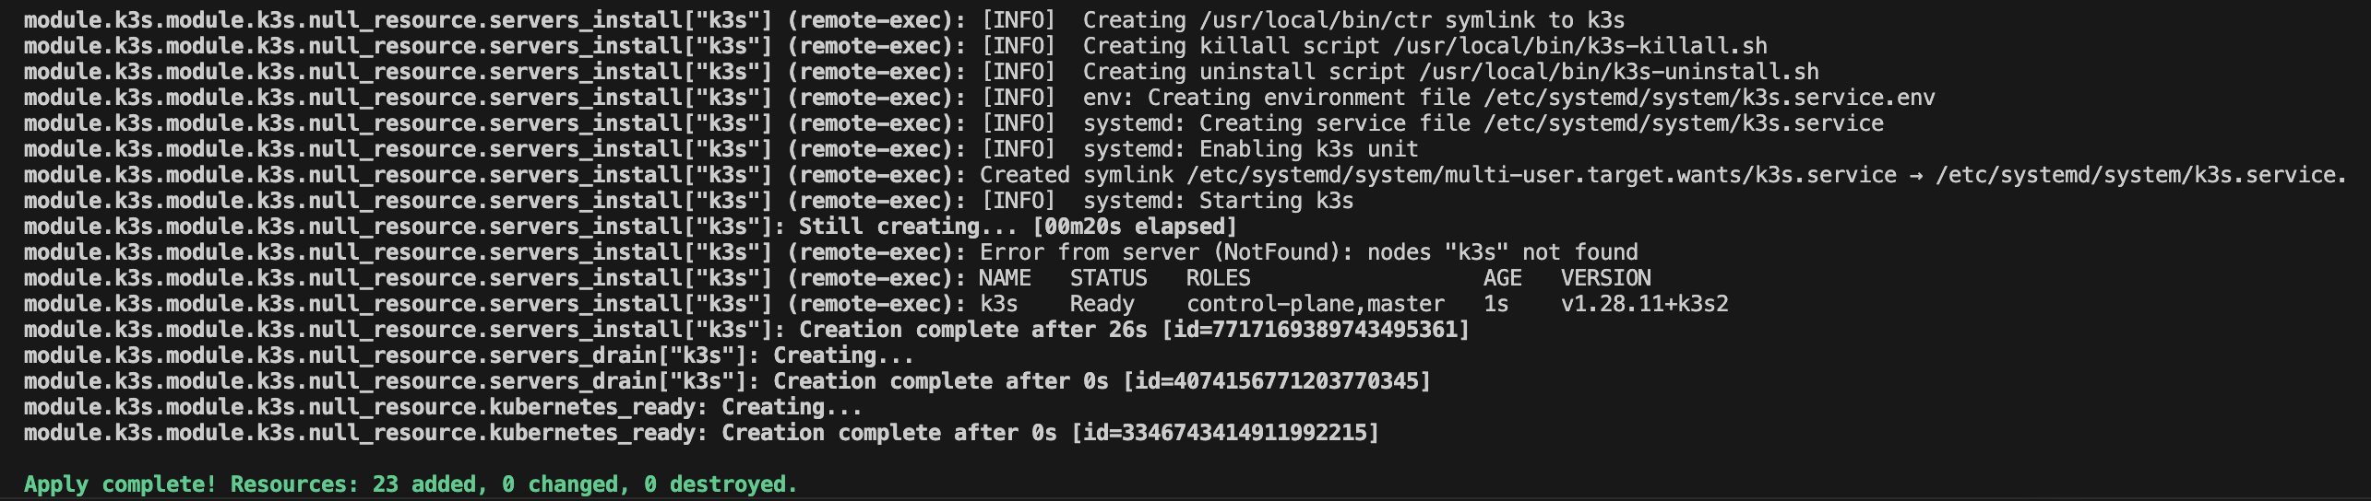Click the '/usr/local/bin/k3s-uninstall.sh' script path

click(x=1619, y=72)
